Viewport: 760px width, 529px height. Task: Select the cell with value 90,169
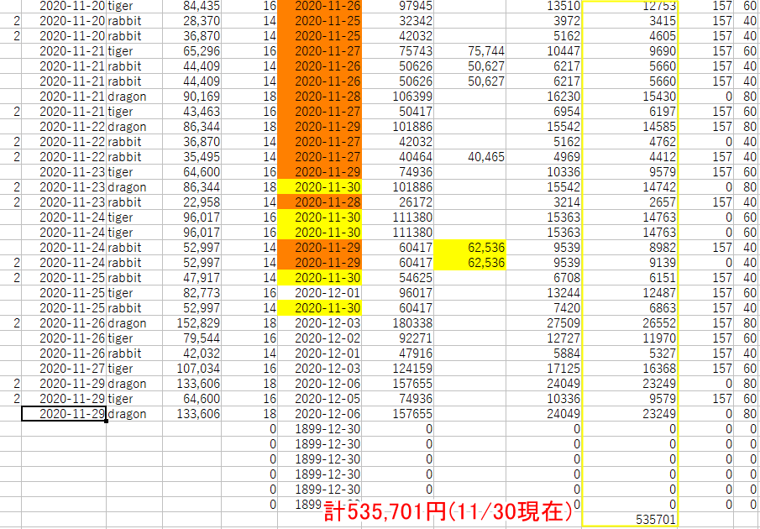(191, 97)
